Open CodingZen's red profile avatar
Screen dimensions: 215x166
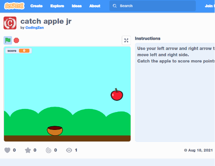click(10, 23)
